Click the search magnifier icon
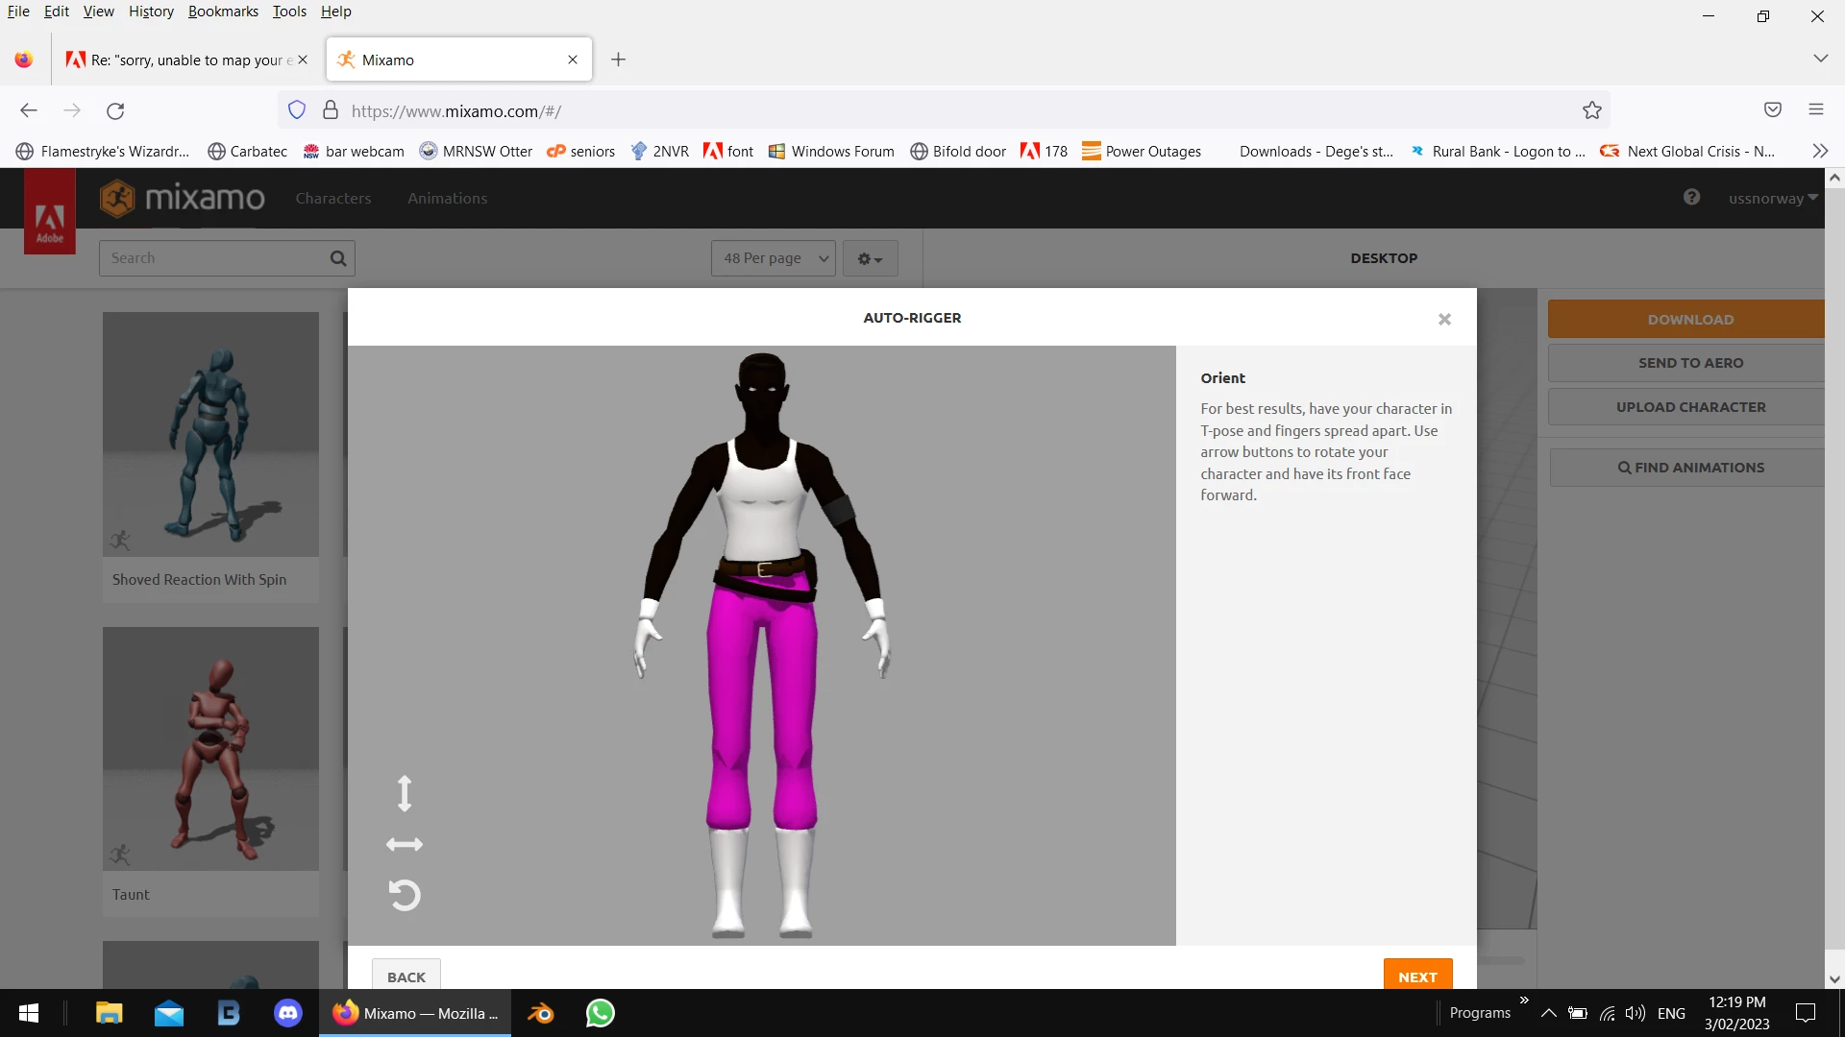 [338, 258]
